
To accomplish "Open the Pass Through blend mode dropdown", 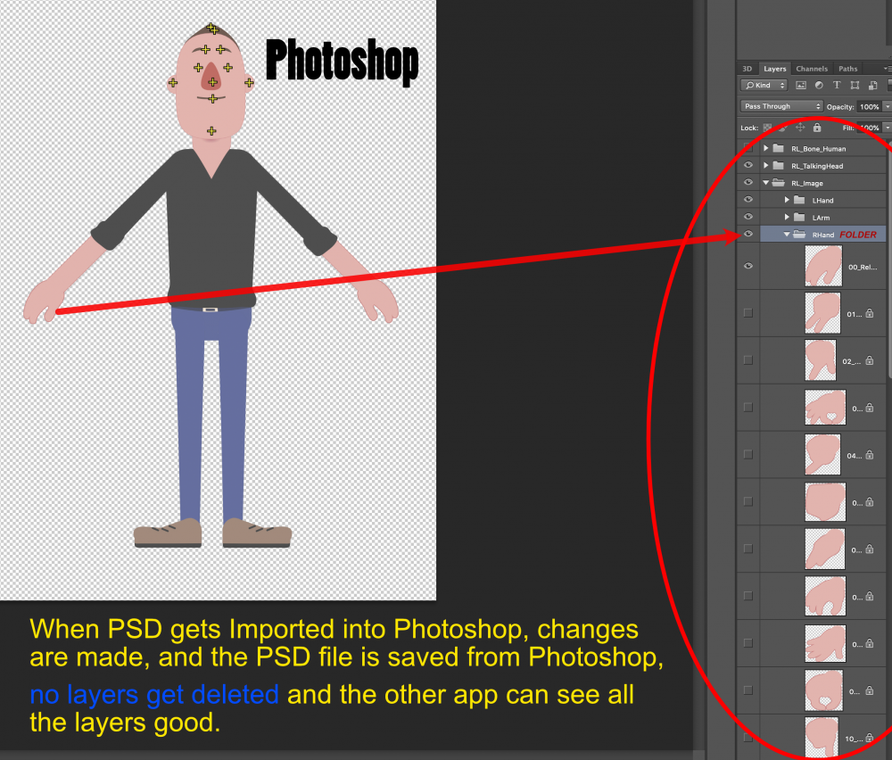I will 781,106.
